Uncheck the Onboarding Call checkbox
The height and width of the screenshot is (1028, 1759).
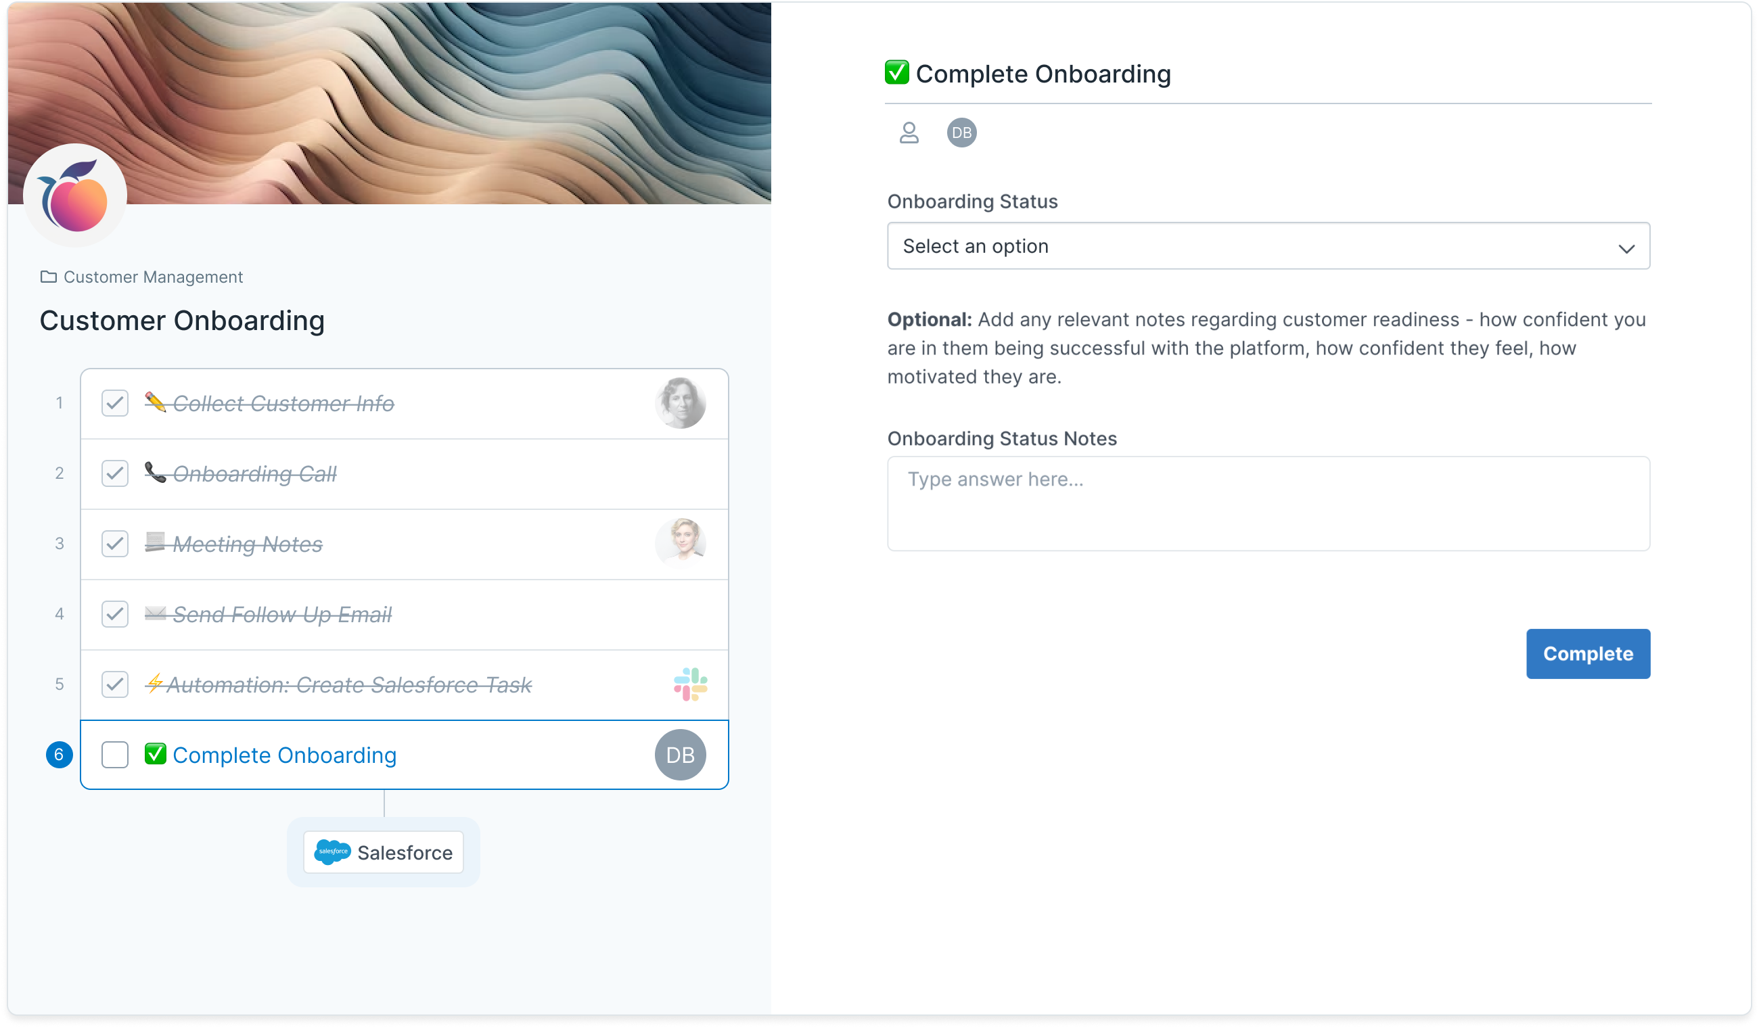point(114,474)
